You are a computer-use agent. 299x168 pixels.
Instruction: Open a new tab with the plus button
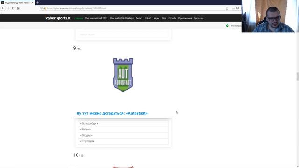coord(37,3)
